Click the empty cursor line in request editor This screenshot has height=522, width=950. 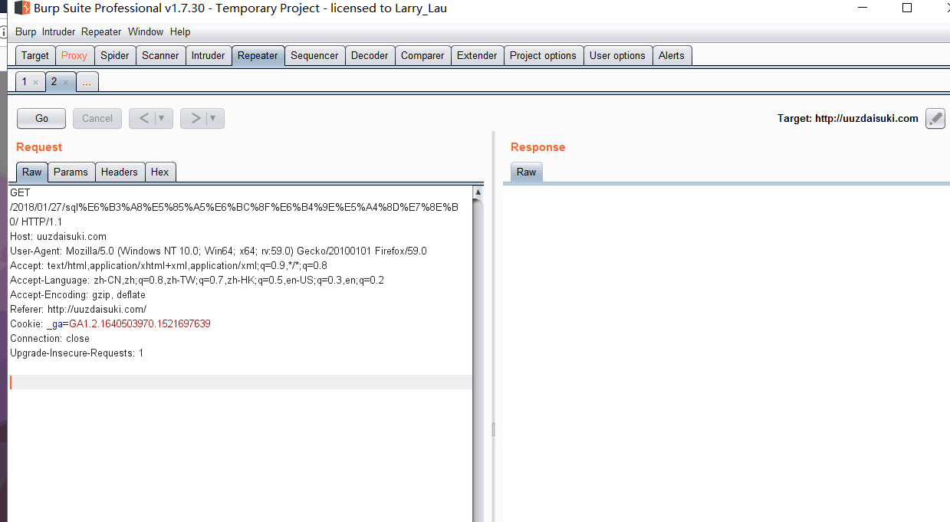(241, 382)
